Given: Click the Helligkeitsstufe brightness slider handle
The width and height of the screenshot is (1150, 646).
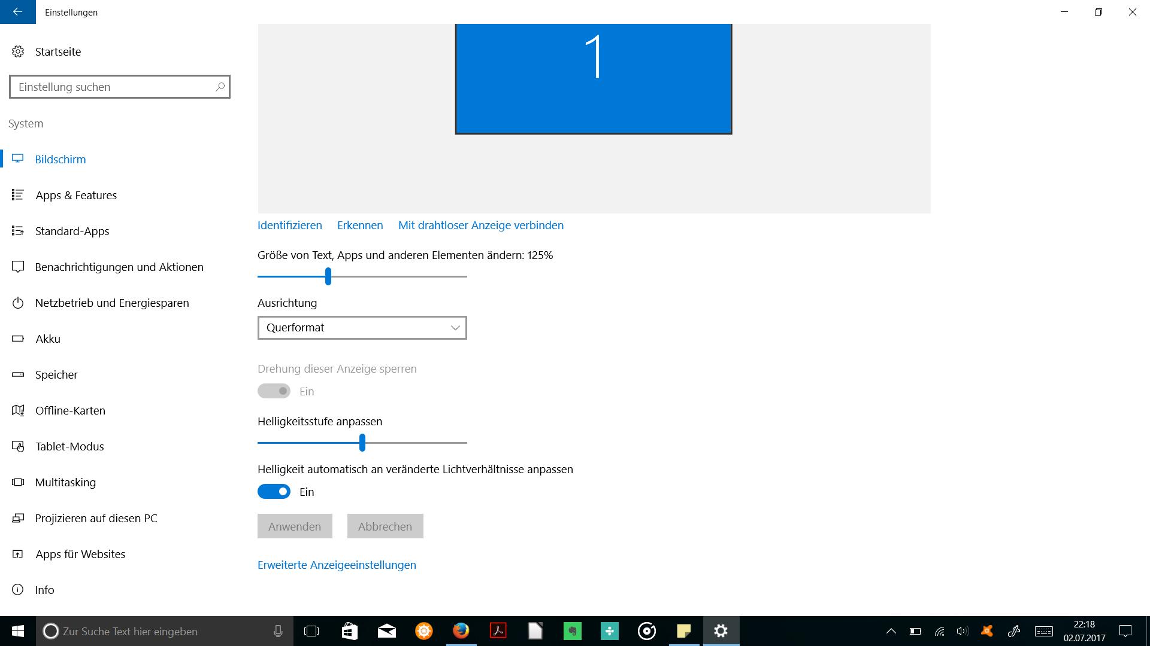Looking at the screenshot, I should [x=362, y=443].
